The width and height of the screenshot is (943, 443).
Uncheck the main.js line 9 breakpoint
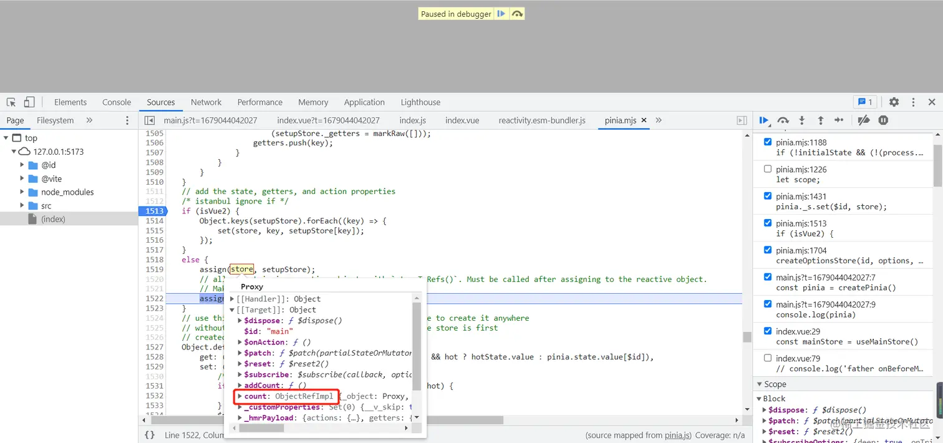(x=768, y=304)
